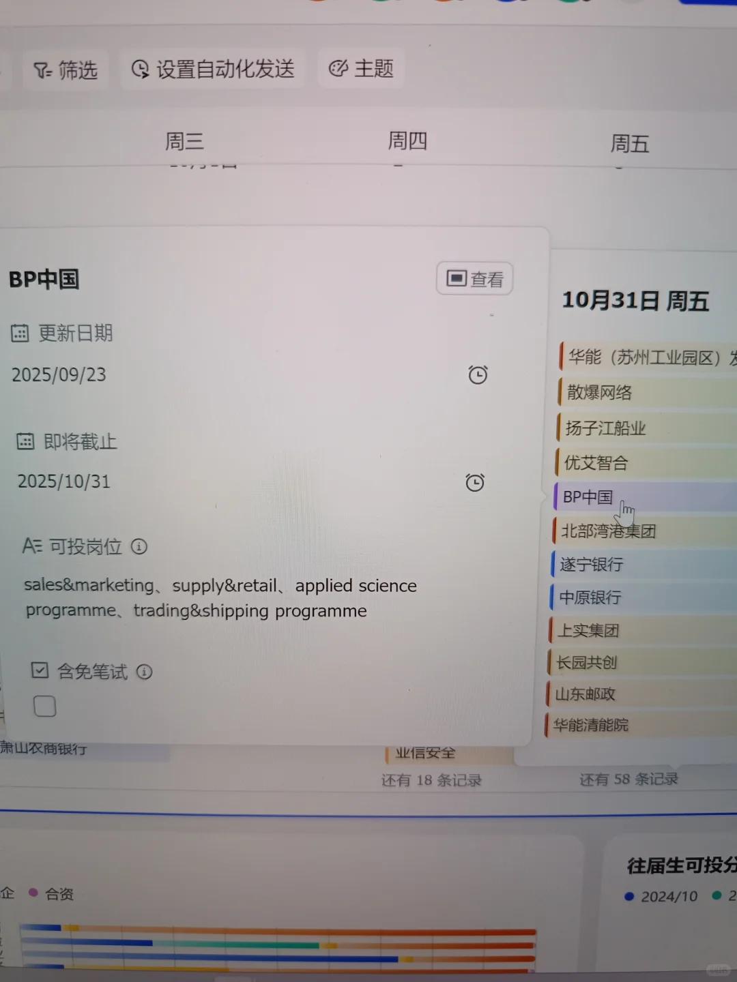
Task: Toggle the 合资 chart legend item
Action: 51,893
